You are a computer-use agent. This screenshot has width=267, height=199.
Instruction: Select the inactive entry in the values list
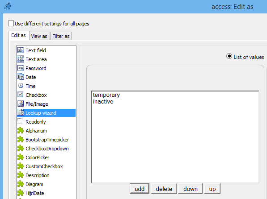[x=103, y=101]
